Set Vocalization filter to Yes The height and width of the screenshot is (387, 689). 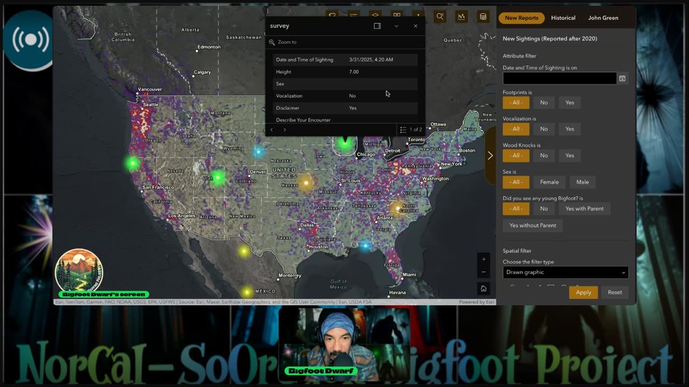point(570,129)
